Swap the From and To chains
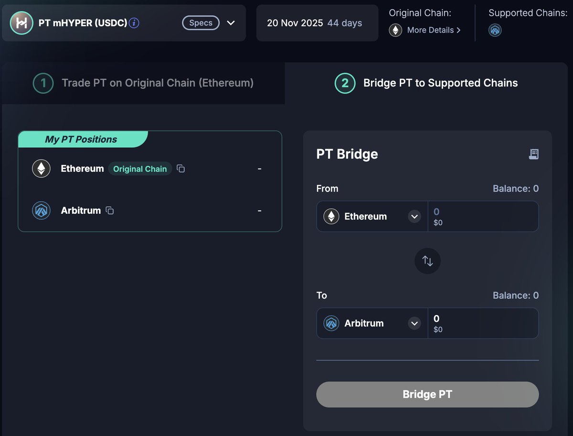This screenshot has height=436, width=573. [x=427, y=261]
